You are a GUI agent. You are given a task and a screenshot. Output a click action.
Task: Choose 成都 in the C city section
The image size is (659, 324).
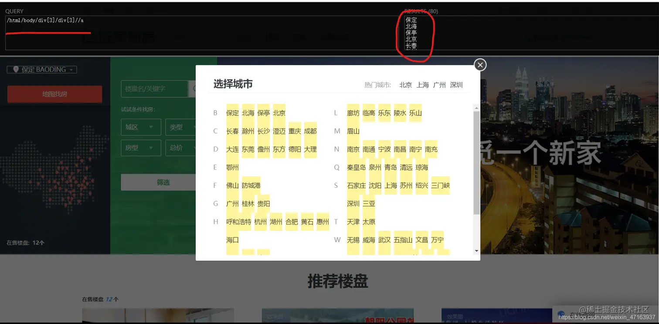coord(310,131)
